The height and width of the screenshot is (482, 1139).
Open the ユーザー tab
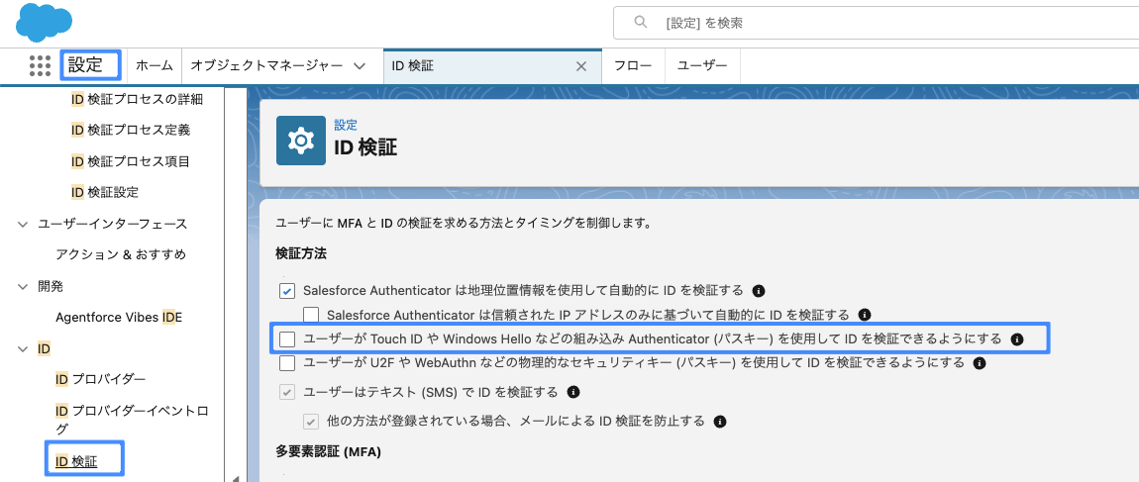(x=702, y=66)
